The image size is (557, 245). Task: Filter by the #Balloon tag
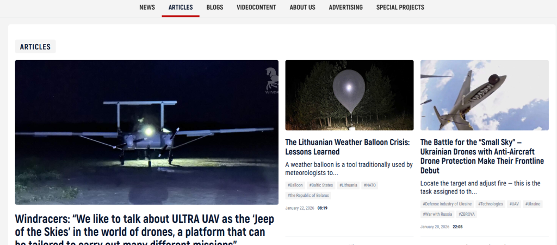click(x=295, y=185)
